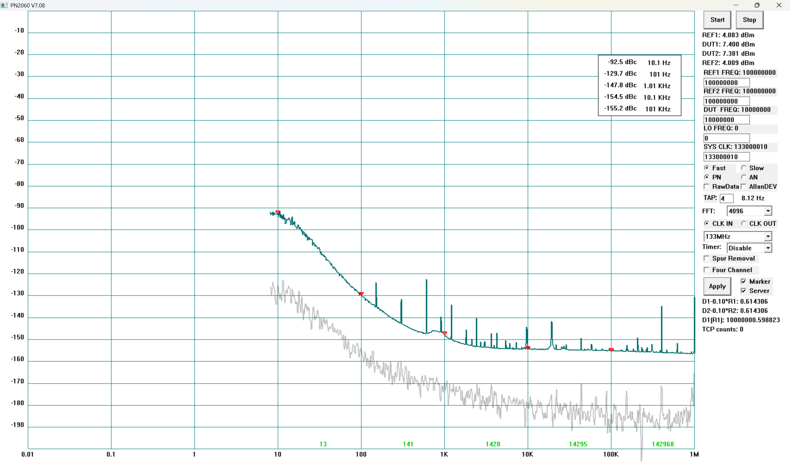Select the Slow radio option
The width and height of the screenshot is (790, 472).
coord(744,168)
